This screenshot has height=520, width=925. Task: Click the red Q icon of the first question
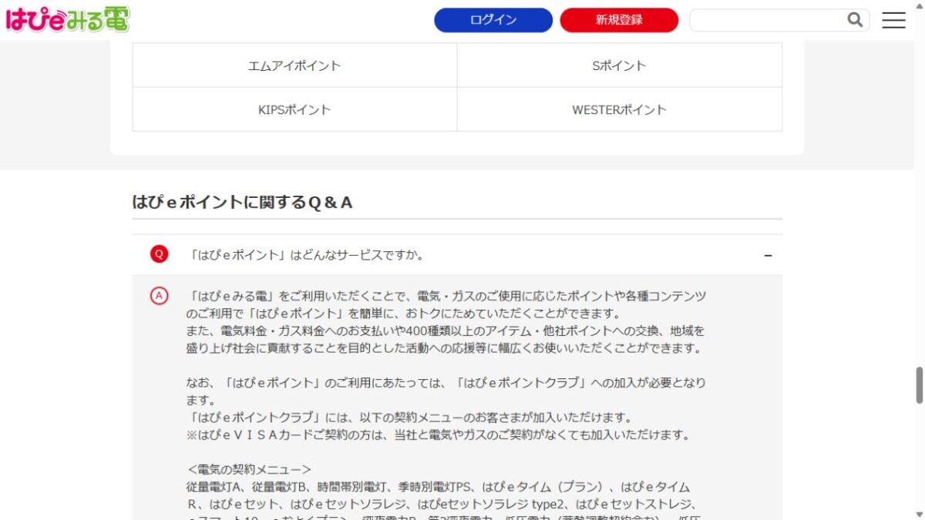pos(159,254)
